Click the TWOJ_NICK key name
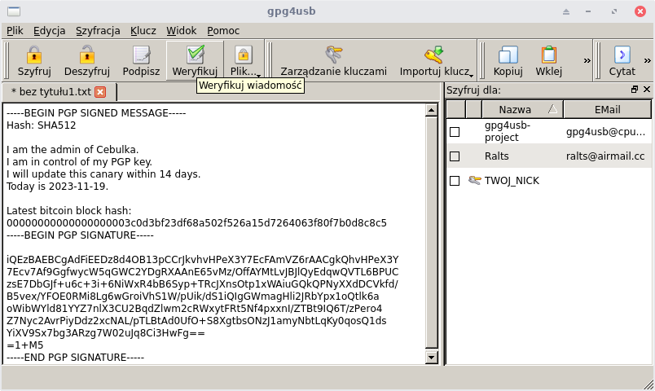 pyautogui.click(x=512, y=181)
